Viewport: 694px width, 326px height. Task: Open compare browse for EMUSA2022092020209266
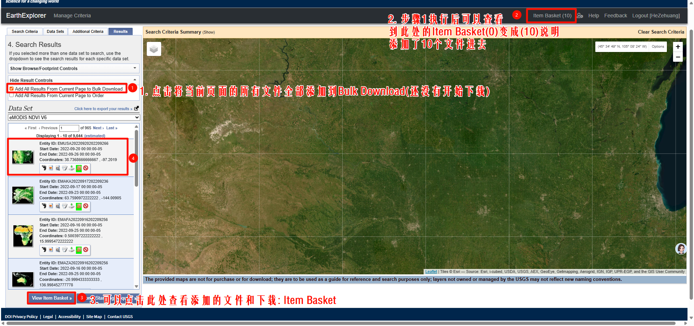[58, 168]
